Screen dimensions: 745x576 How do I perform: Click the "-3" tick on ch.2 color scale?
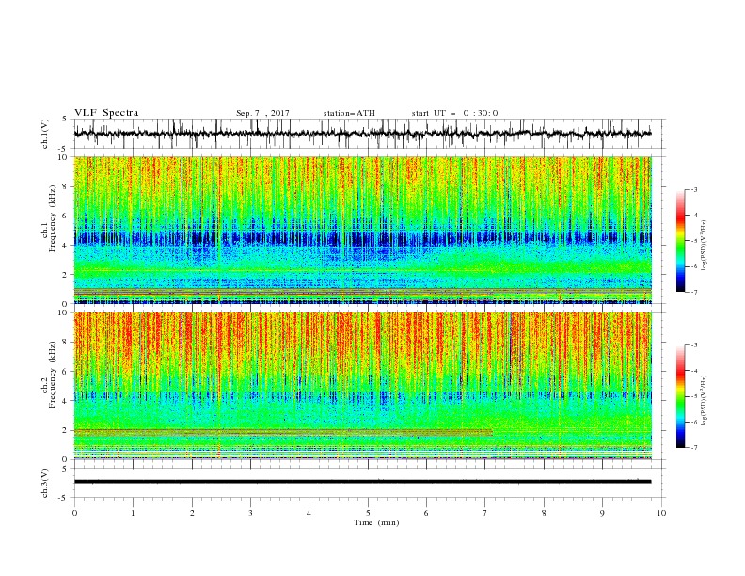[x=693, y=345]
